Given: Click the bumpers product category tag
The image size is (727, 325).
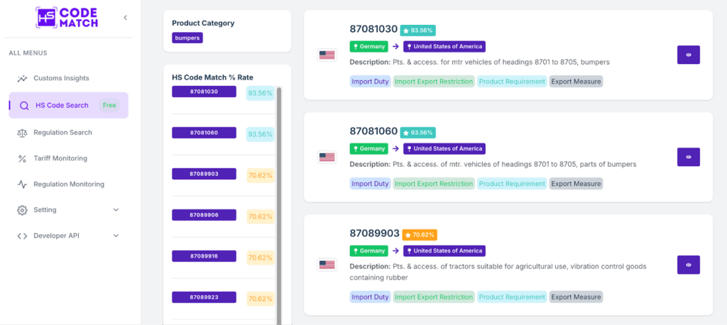Looking at the screenshot, I should tap(187, 38).
